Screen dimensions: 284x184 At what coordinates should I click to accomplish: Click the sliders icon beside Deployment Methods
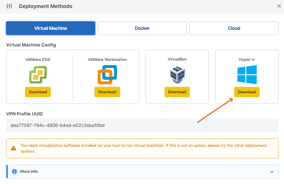(x=9, y=6)
